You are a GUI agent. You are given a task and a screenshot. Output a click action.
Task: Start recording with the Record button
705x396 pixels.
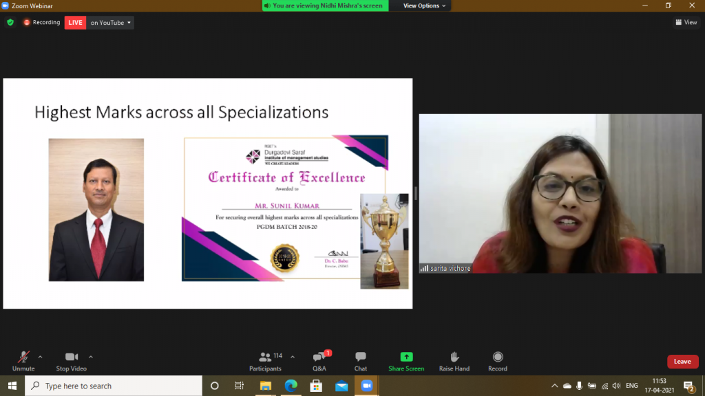click(x=498, y=362)
